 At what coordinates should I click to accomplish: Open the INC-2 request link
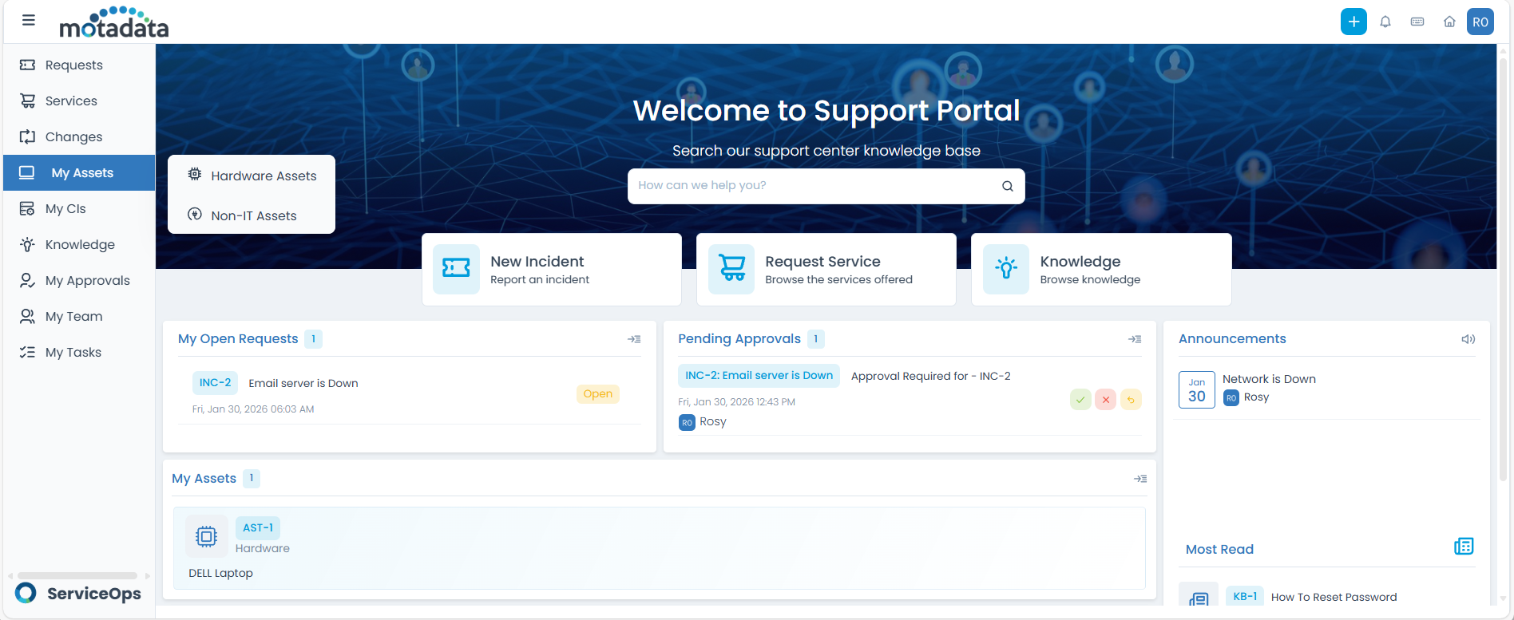coord(215,383)
